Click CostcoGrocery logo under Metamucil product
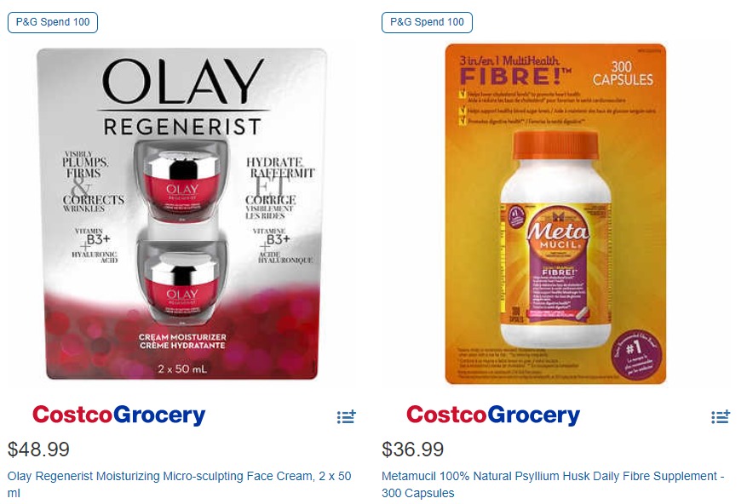This screenshot has width=747, height=504. point(493,415)
